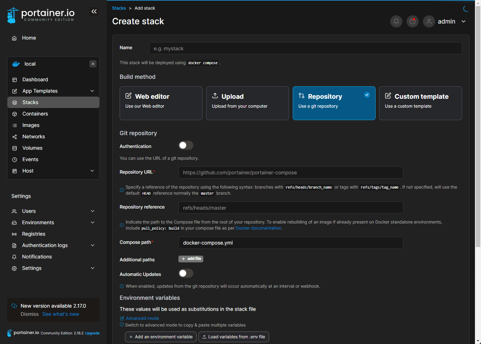Click the help icon beside the bell
This screenshot has height=344, width=481.
(413, 21)
